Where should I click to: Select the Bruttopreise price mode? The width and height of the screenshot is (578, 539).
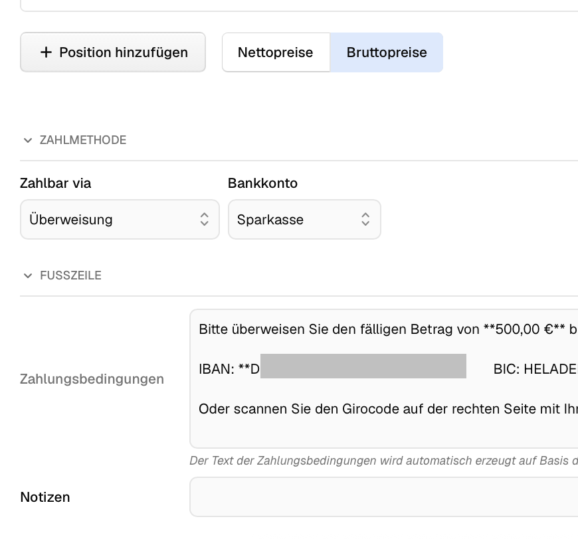coord(387,52)
